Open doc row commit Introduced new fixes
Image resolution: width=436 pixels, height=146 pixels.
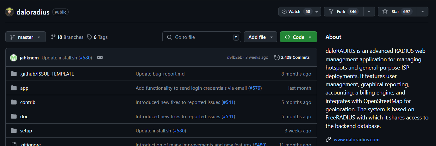(x=178, y=117)
